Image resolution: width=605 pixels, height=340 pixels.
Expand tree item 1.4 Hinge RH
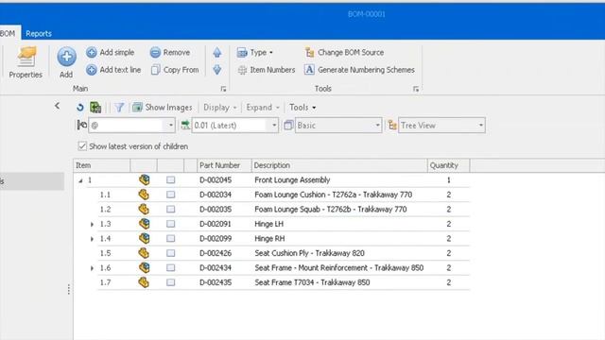[92, 239]
